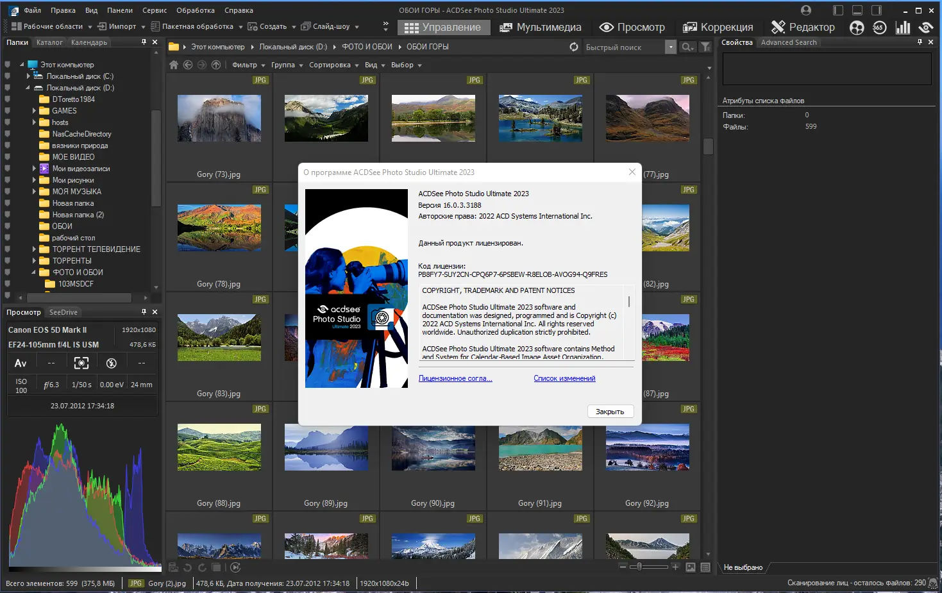Toggle easy-select box for ОБОИ folder
Image resolution: width=942 pixels, height=593 pixels.
click(7, 226)
